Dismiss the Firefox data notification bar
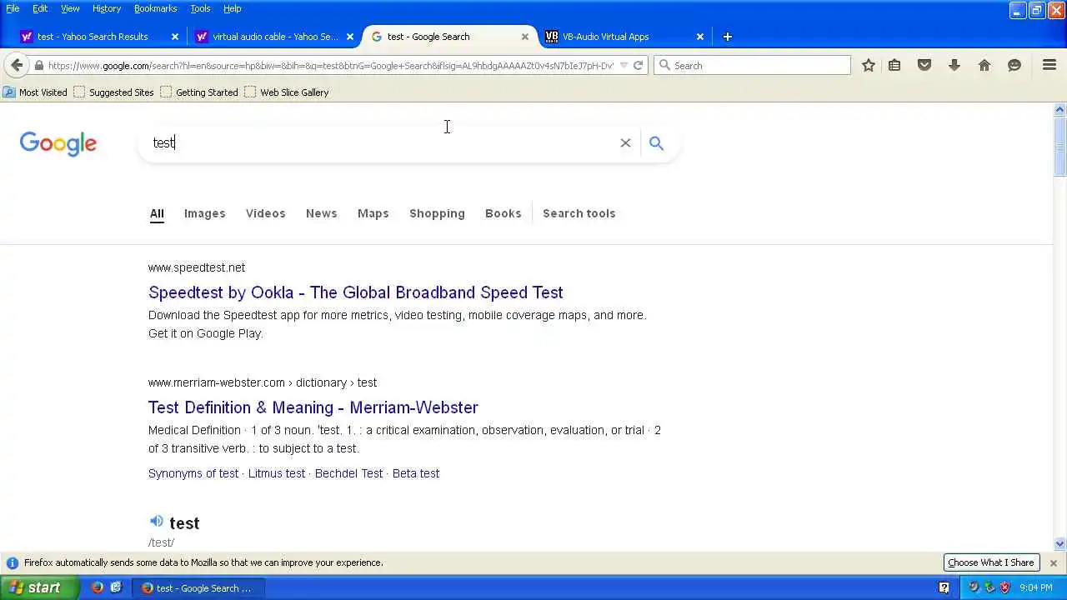 point(1053,563)
